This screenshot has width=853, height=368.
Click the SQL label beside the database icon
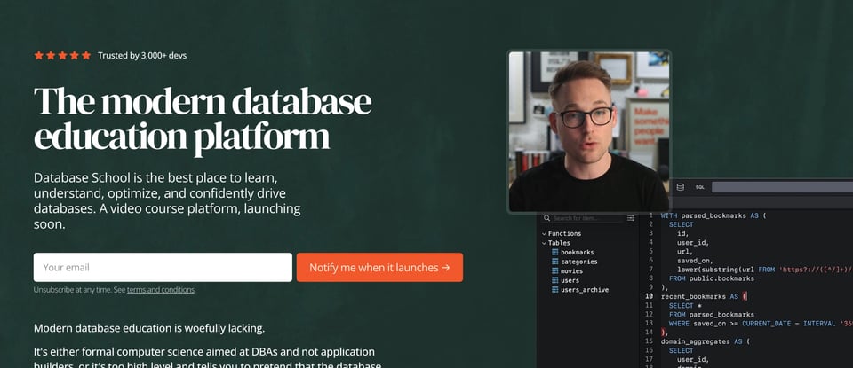[699, 187]
